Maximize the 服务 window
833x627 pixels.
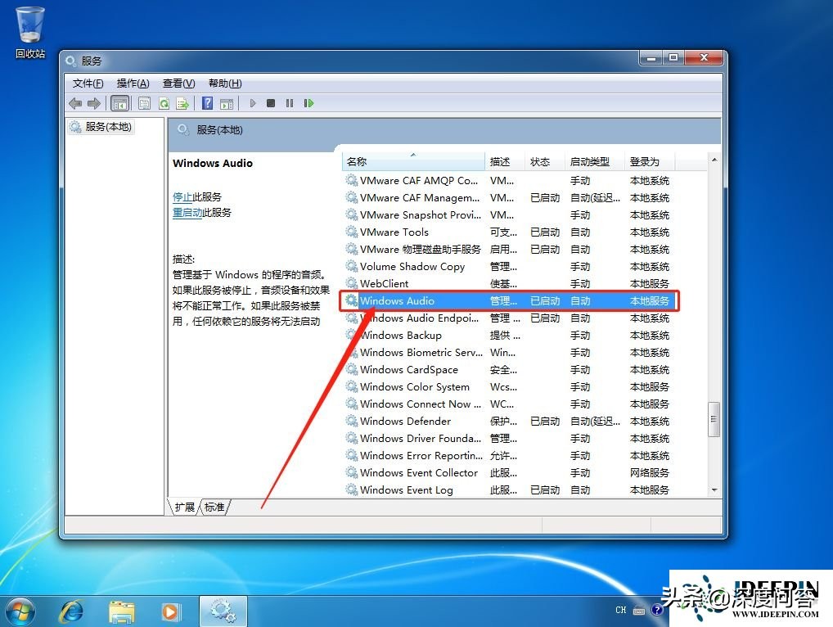[x=673, y=58]
